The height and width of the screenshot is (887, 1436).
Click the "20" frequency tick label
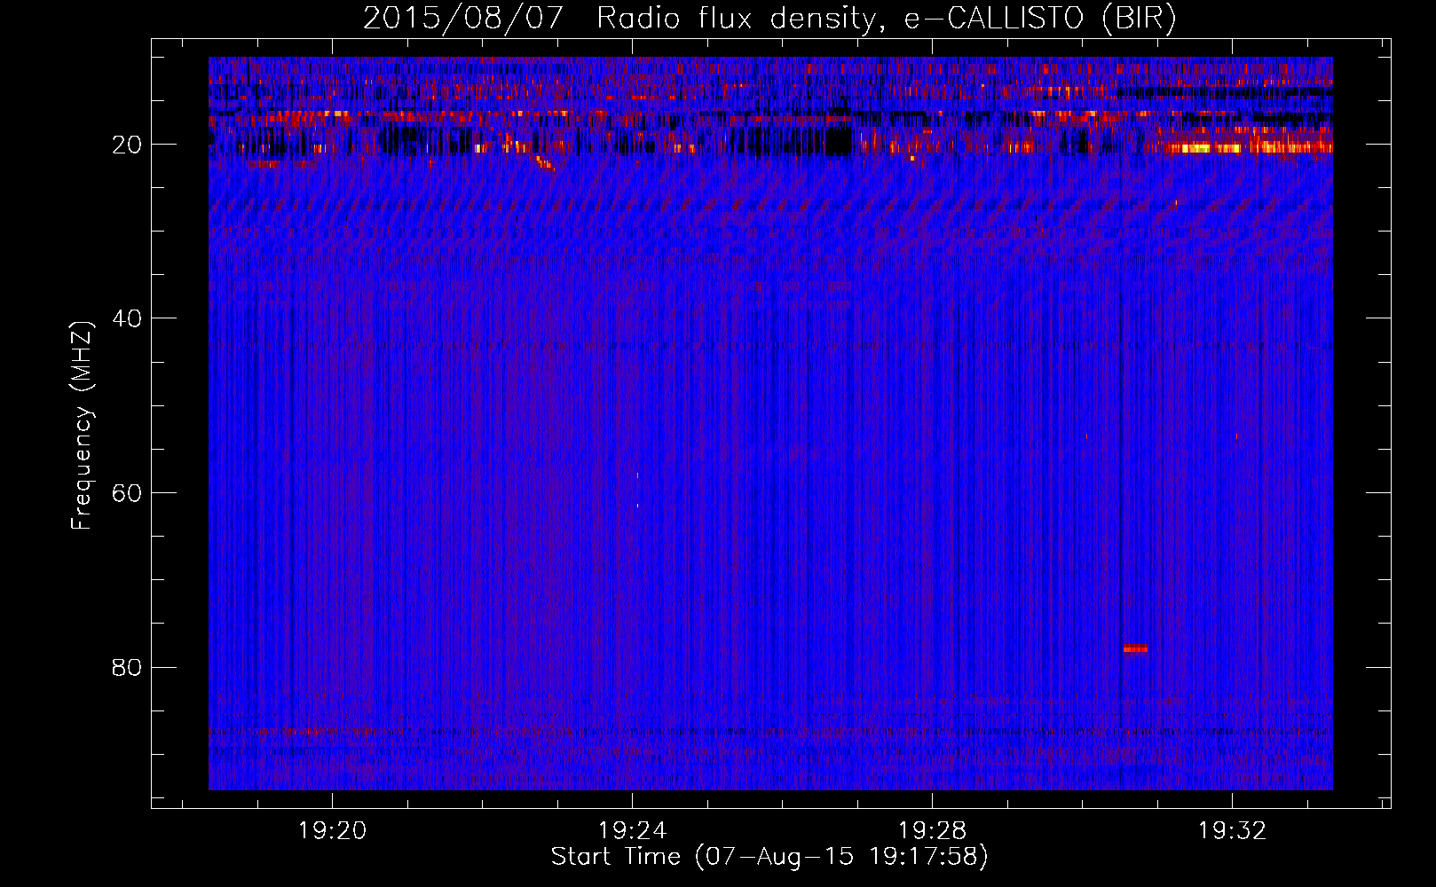(x=128, y=145)
